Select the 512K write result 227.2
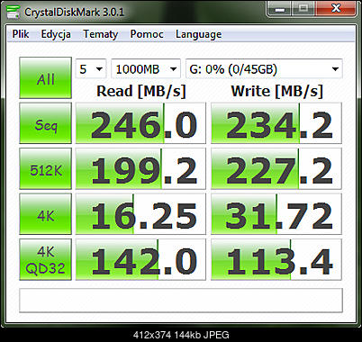 (276, 169)
